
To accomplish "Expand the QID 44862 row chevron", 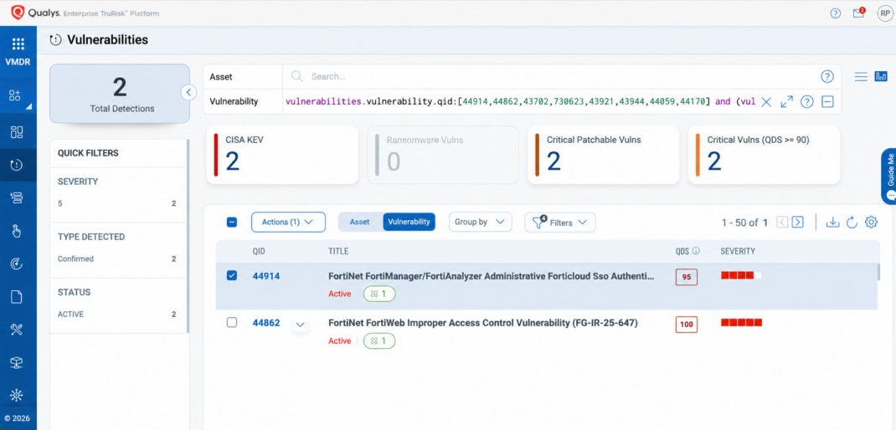I will click(x=300, y=325).
